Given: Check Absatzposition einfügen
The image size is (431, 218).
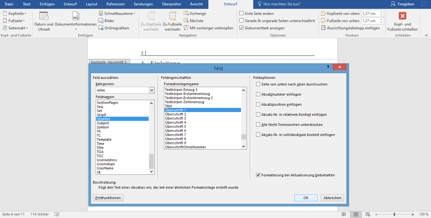Looking at the screenshot, I should click(258, 104).
